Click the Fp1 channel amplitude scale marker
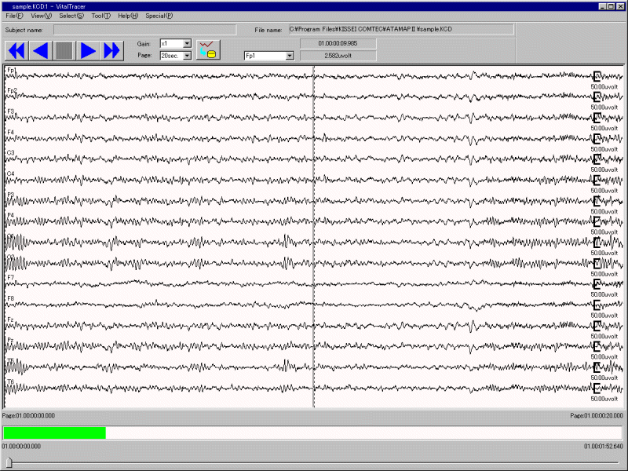The height and width of the screenshot is (471, 628). coord(597,76)
